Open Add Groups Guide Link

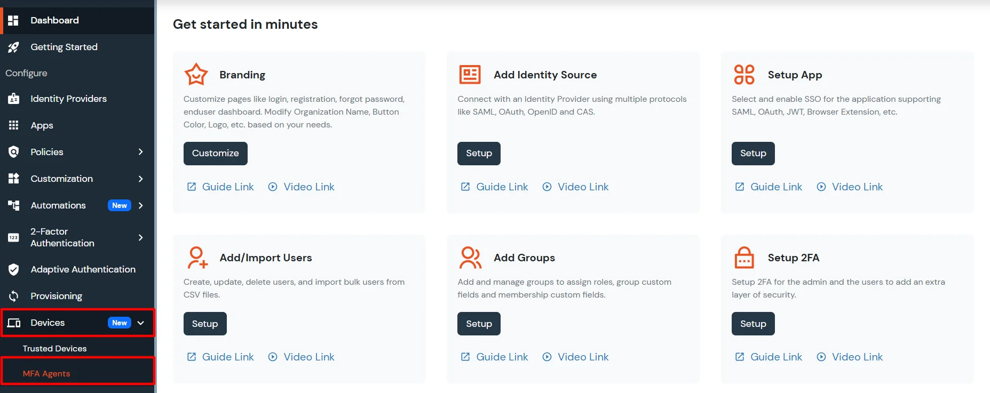502,357
